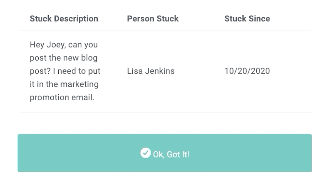327x193 pixels.
Task: Click the date 10/20/2020
Action: pos(247,71)
